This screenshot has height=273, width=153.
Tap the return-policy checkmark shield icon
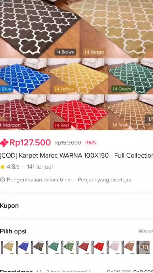pyautogui.click(x=3, y=180)
